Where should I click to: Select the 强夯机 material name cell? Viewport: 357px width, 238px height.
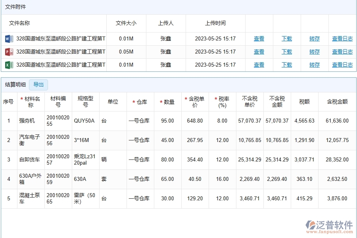[27, 121]
